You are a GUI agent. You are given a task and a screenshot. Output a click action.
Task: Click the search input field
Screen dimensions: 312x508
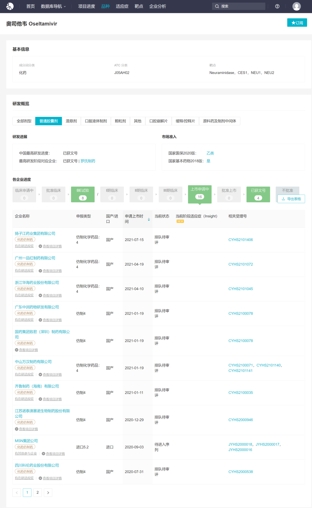pyautogui.click(x=239, y=6)
